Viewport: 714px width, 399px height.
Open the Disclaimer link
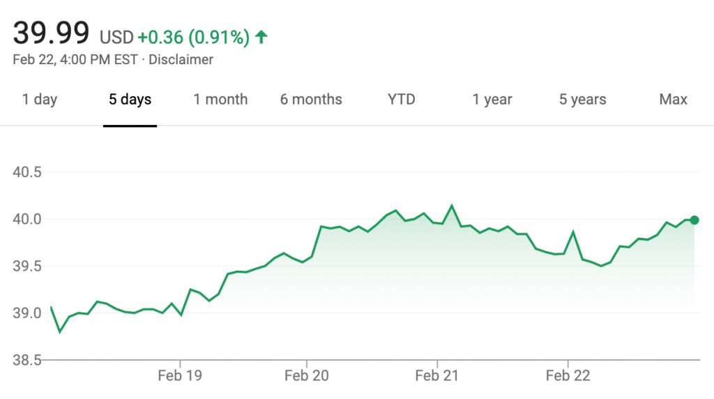point(181,60)
